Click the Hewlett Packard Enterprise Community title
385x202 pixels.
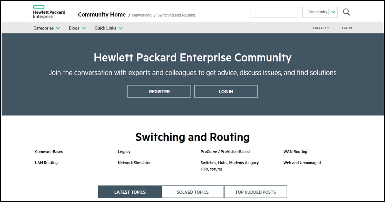click(x=192, y=58)
